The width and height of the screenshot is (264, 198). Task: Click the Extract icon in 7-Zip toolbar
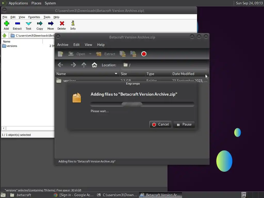pyautogui.click(x=17, y=26)
